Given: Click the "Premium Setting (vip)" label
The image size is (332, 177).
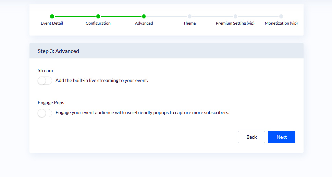Looking at the screenshot, I should point(235,23).
